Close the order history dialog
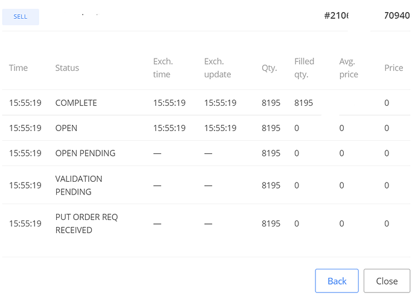This screenshot has height=302, width=415. (x=387, y=281)
